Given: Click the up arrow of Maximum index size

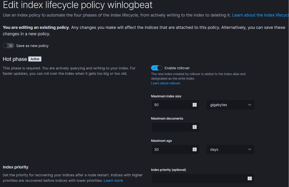Looking at the screenshot, I should (195, 104).
